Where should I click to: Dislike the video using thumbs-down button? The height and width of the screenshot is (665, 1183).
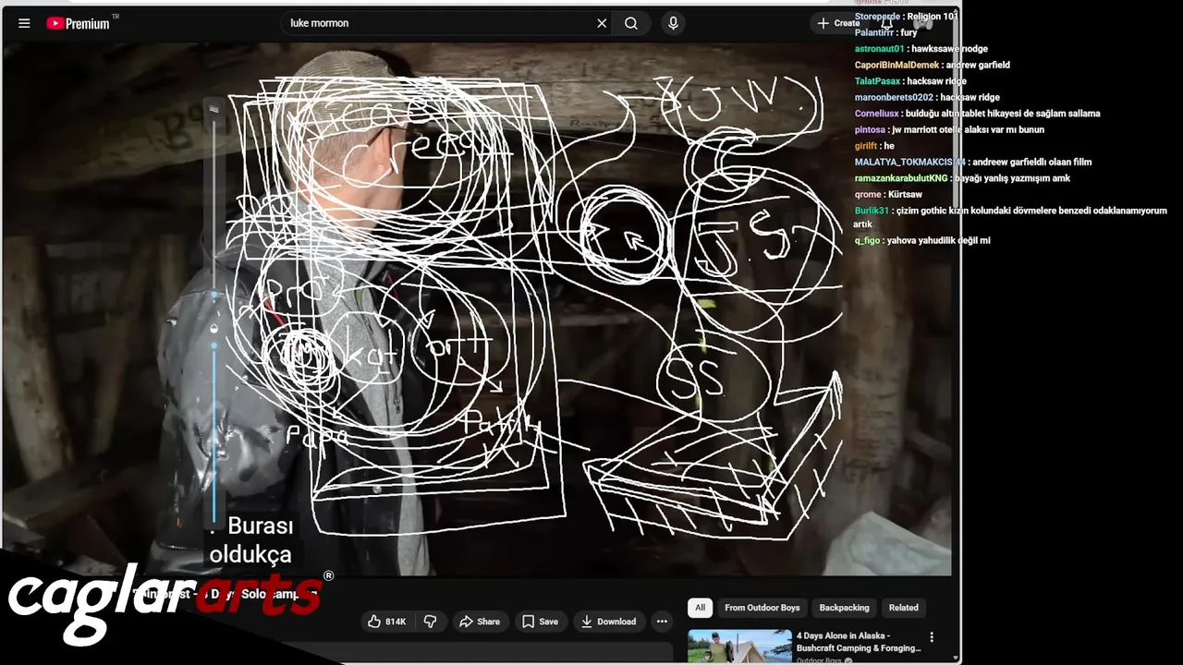coord(430,622)
